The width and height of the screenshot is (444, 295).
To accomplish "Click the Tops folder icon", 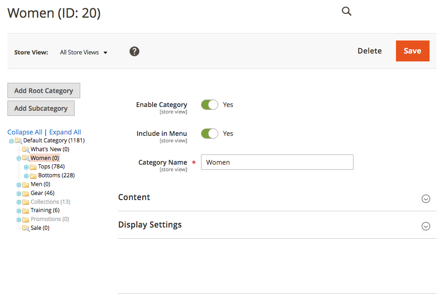I will [x=33, y=167].
